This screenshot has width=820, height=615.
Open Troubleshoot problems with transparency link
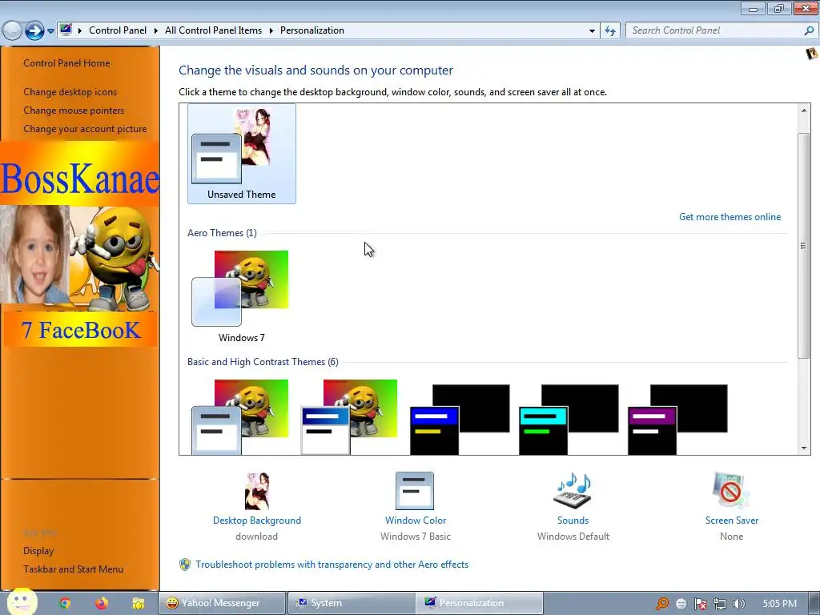tap(332, 565)
